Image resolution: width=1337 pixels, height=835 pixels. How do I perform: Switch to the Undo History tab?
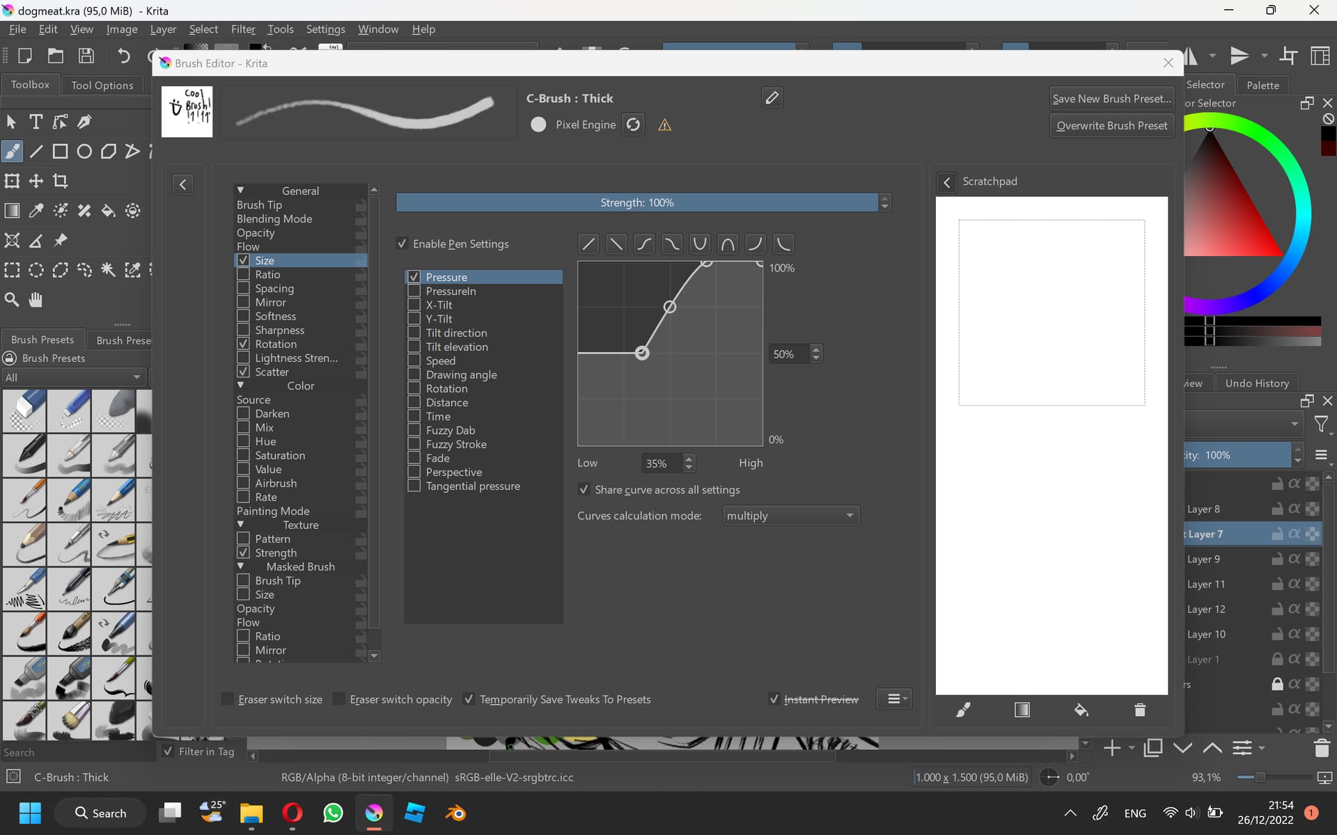coord(1256,383)
